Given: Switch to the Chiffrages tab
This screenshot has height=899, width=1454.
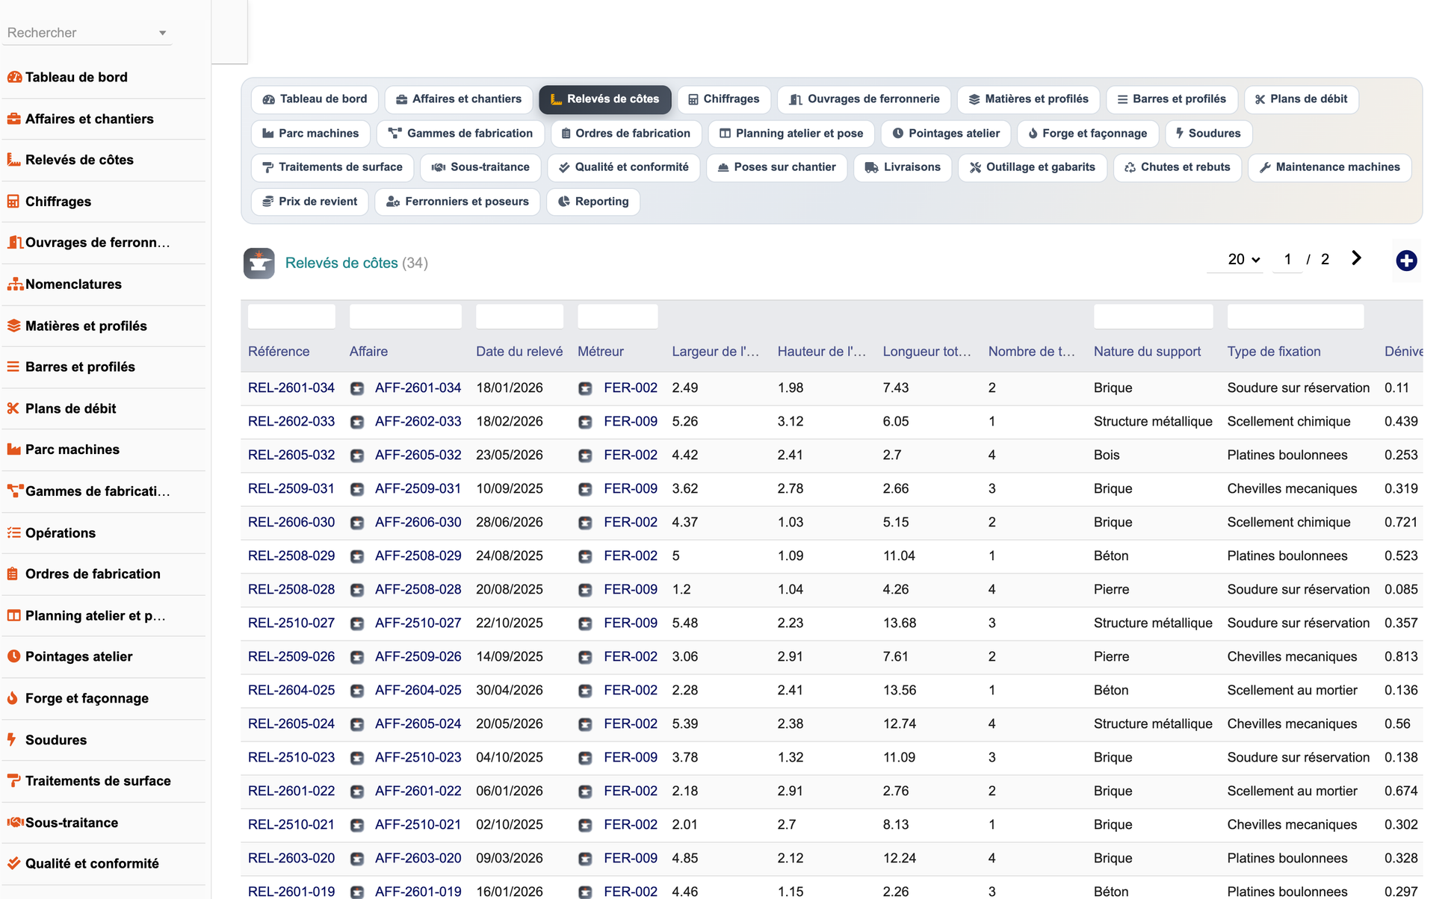Looking at the screenshot, I should pos(723,99).
